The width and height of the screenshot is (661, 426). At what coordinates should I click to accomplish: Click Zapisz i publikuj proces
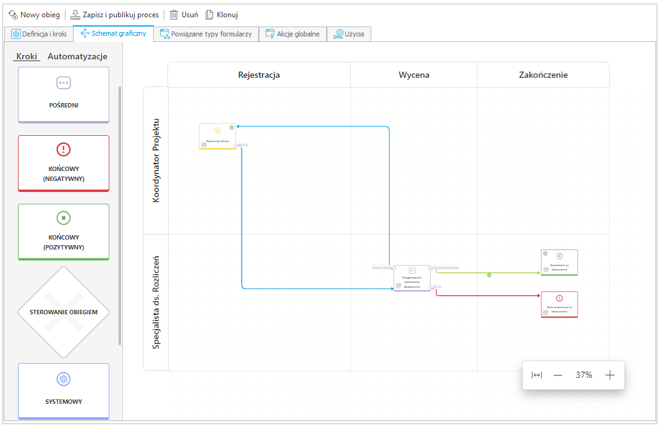pos(114,14)
